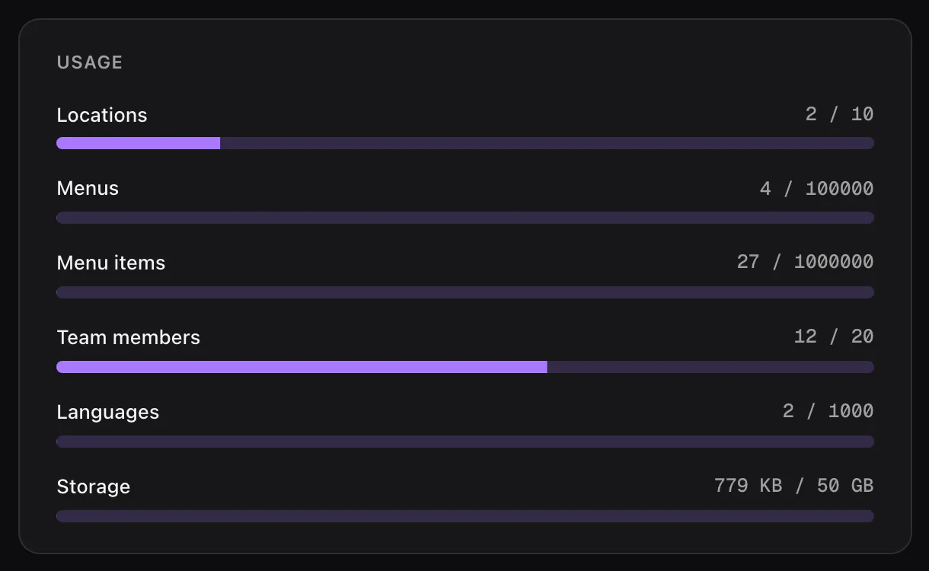Click the 2 / 1000 languages count

pos(828,411)
